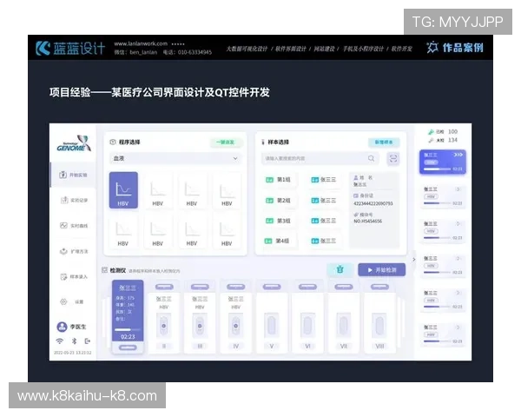Click the count value 134 in the right panel
This screenshot has height=417, width=521.
452,140
